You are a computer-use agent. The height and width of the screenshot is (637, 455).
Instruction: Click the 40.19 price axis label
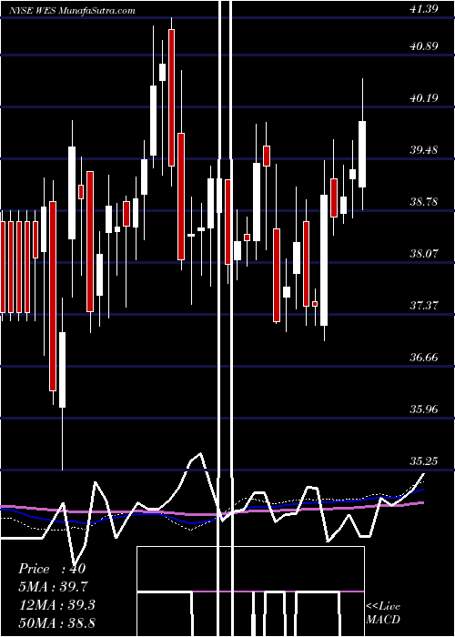coord(424,98)
